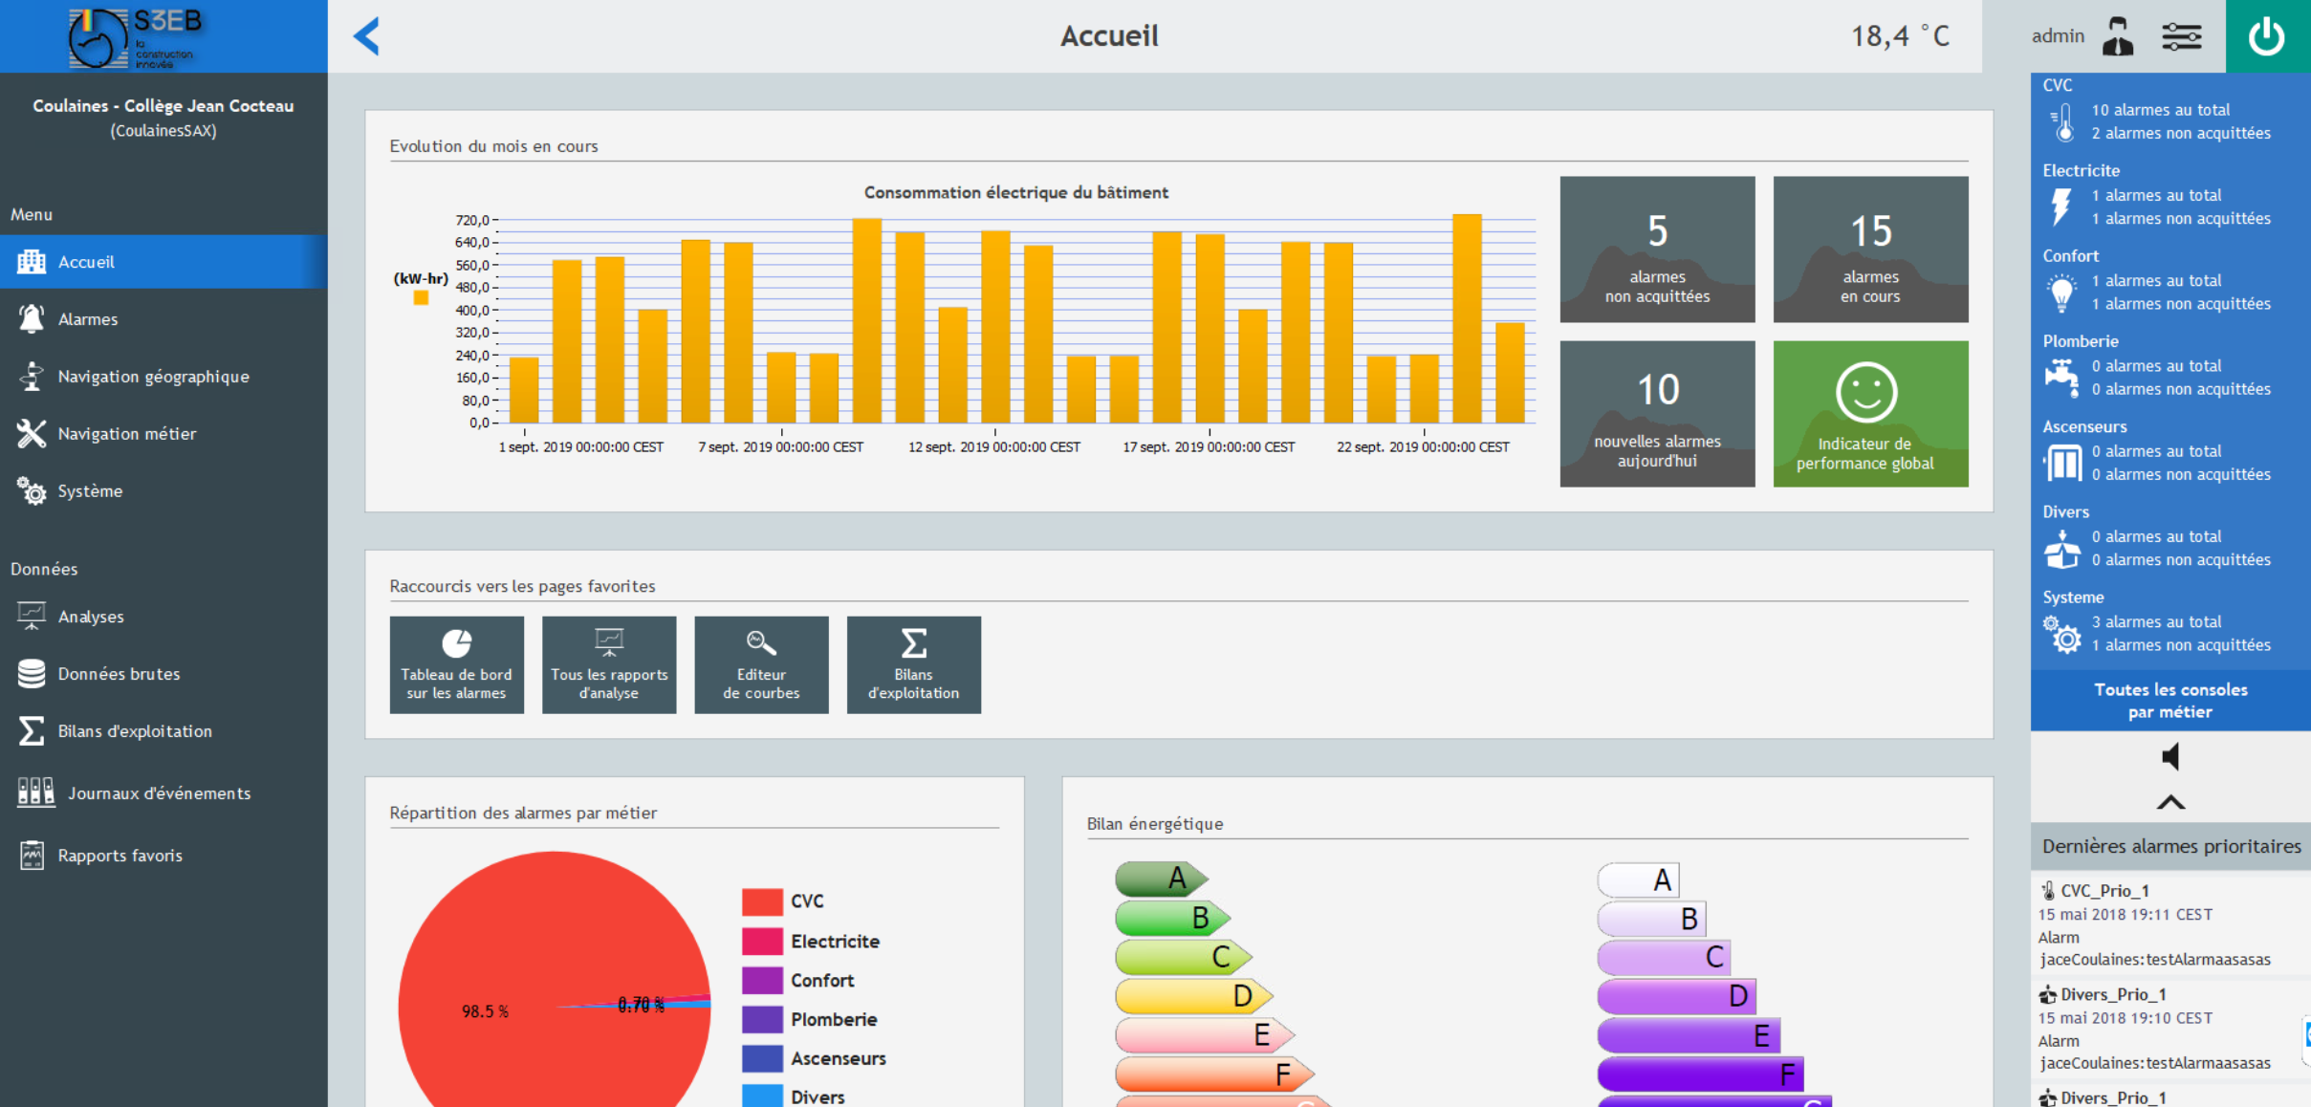Click the Ascenseurs elevator icon
This screenshot has height=1107, width=2311.
(2062, 464)
